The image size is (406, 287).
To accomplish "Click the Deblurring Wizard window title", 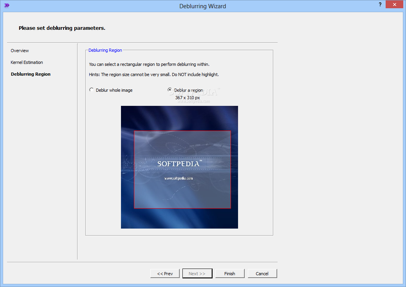I will [202, 6].
